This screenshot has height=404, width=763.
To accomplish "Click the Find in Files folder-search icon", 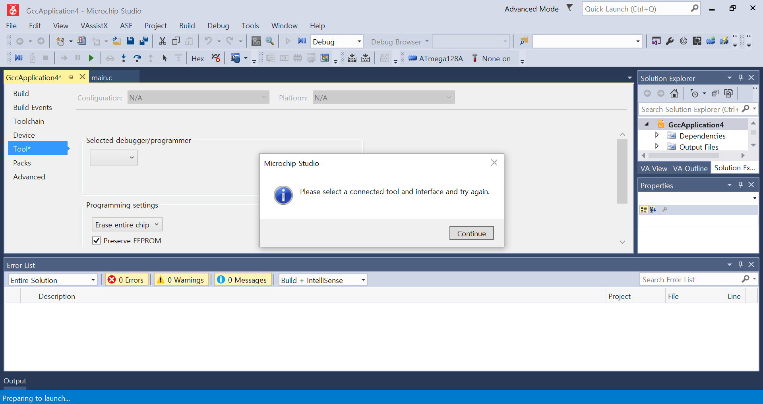I will coord(524,41).
